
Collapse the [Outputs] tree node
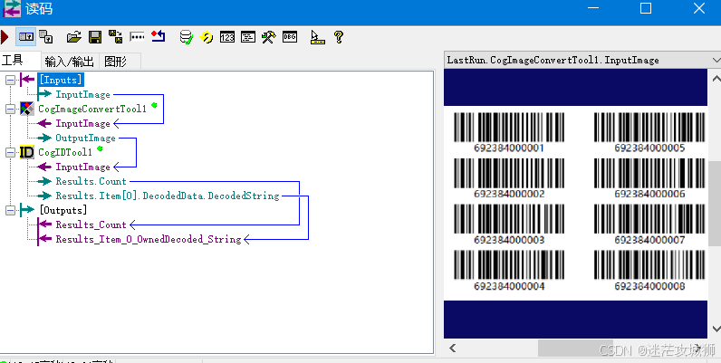coord(10,210)
